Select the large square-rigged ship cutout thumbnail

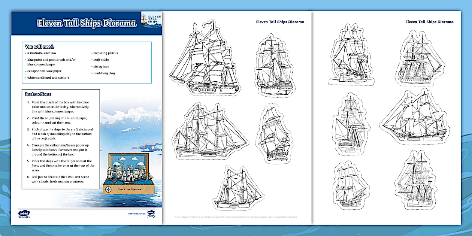[x=206, y=60]
